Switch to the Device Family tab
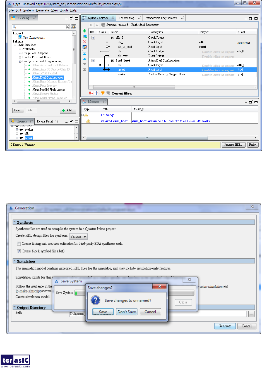 click(45, 121)
